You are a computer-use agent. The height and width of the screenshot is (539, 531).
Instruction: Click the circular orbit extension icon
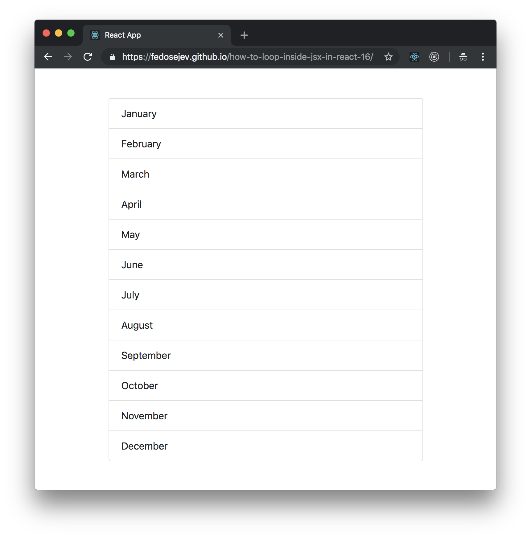point(434,57)
